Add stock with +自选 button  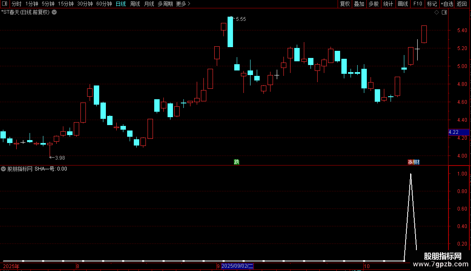(x=447, y=4)
